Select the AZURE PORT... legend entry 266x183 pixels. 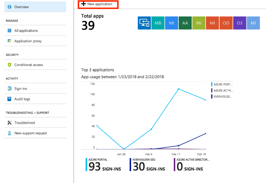click(222, 84)
